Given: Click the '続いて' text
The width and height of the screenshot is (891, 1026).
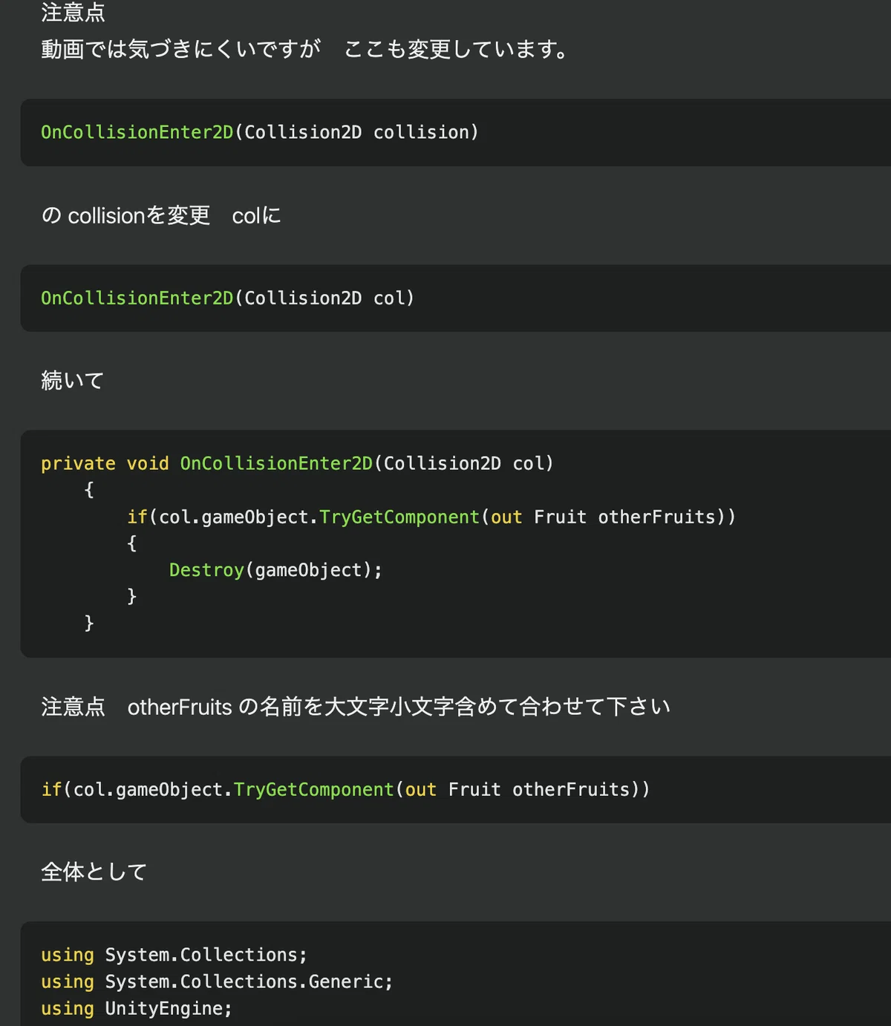Looking at the screenshot, I should tap(73, 381).
